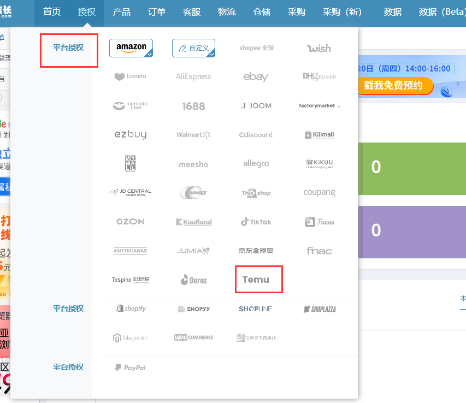466x403 pixels.
Task: Open the 采购 (新) menu
Action: (342, 12)
